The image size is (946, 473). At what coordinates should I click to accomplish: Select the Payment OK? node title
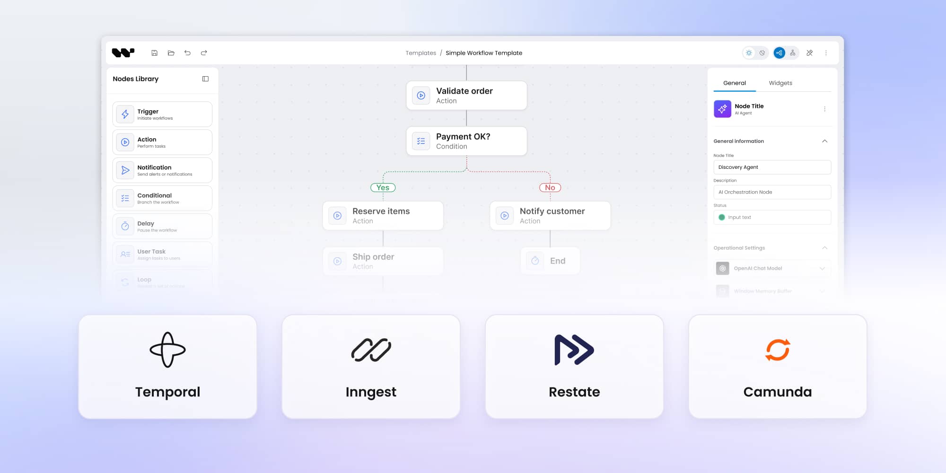(463, 137)
